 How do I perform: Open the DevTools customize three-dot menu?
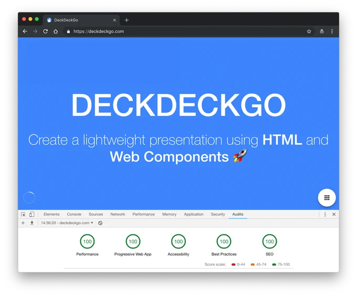tap(325, 214)
